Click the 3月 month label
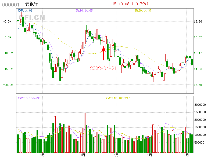215x161 pixels. [42, 155]
